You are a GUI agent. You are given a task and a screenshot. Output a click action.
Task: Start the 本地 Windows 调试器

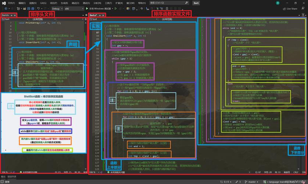click(x=100, y=9)
